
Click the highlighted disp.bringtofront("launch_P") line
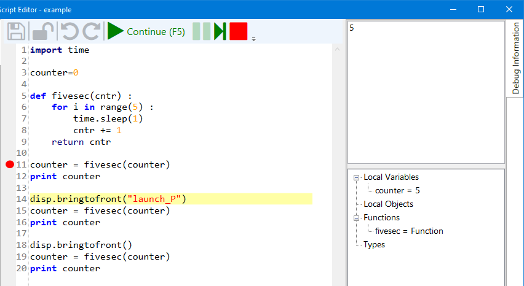(x=108, y=199)
